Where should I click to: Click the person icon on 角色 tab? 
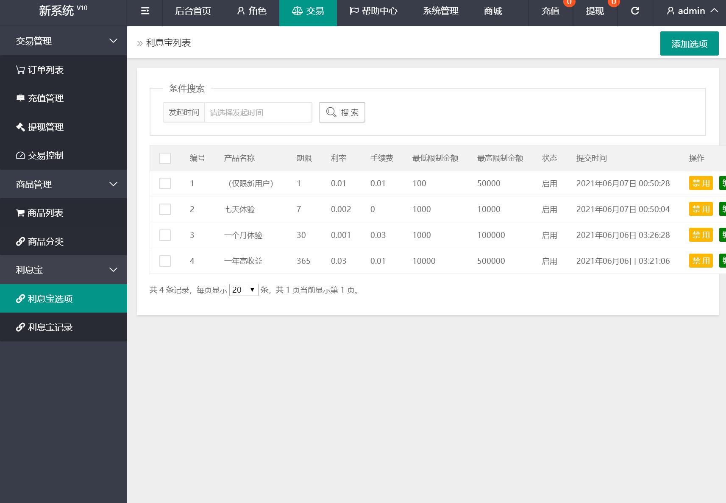coord(241,11)
